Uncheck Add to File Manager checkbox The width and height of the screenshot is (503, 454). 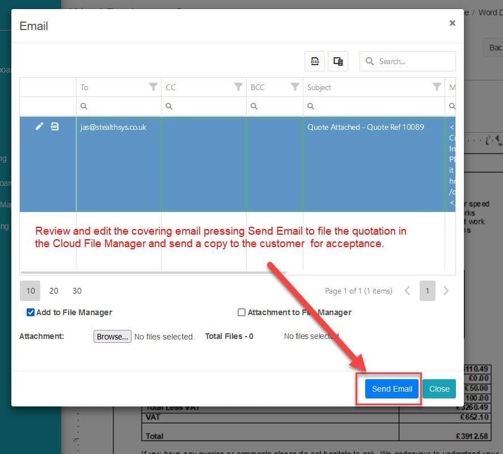(x=31, y=312)
